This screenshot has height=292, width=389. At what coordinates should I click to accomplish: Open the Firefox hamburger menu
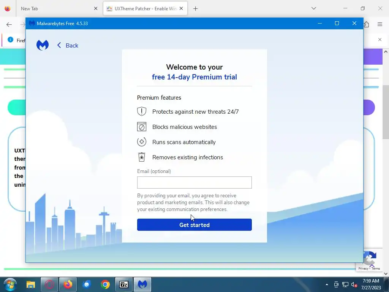click(x=380, y=24)
